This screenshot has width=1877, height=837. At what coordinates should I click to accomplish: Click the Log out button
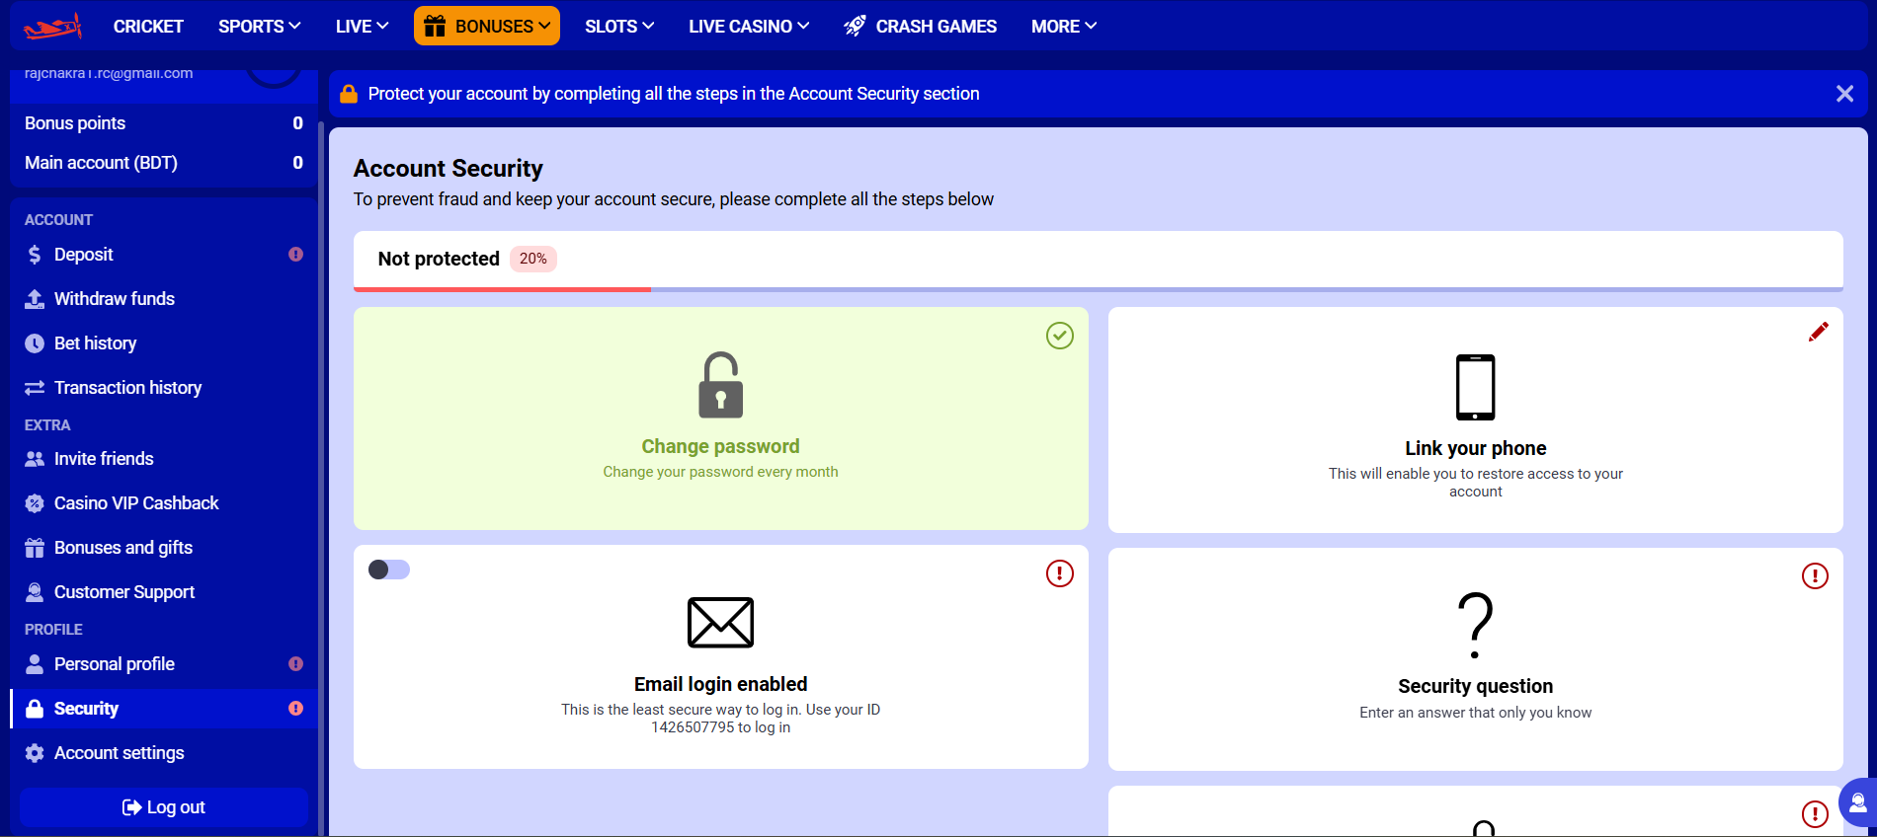[164, 807]
